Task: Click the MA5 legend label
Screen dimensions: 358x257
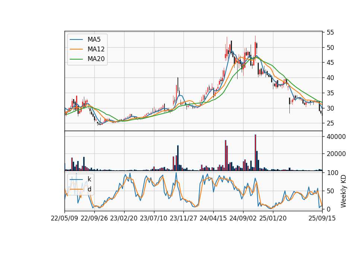Action: click(94, 39)
